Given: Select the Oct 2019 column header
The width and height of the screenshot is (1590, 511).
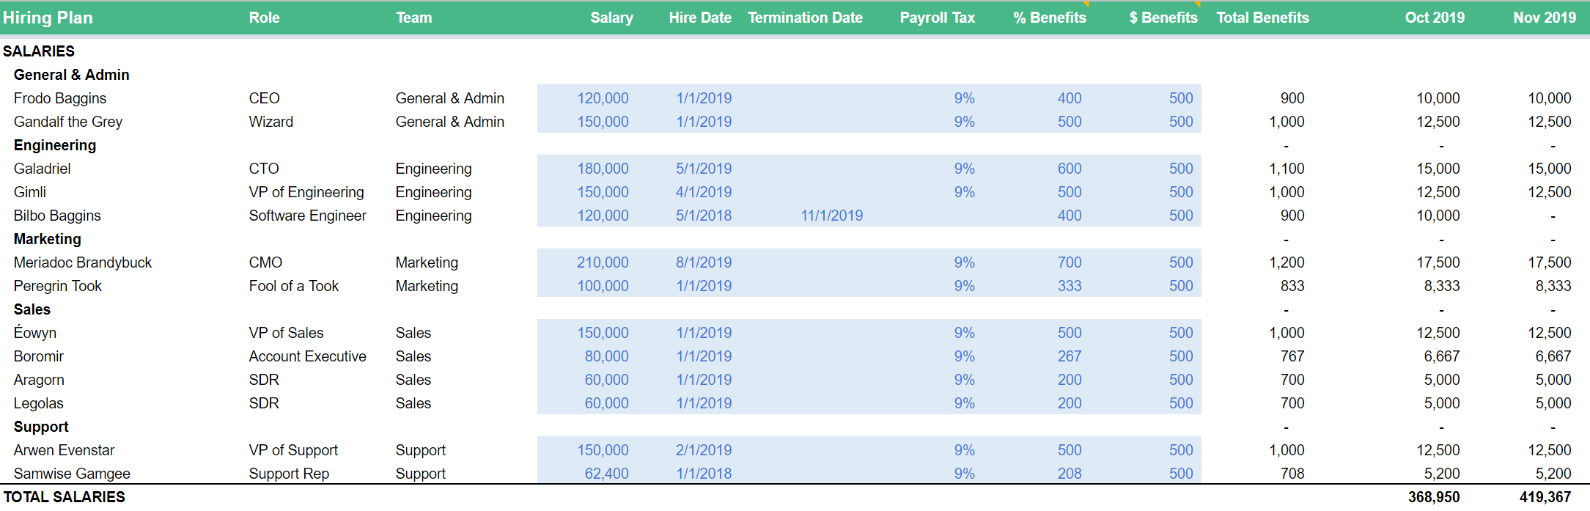Looking at the screenshot, I should pos(1435,18).
